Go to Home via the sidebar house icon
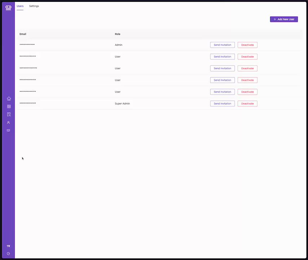This screenshot has width=308, height=260. pyautogui.click(x=9, y=99)
